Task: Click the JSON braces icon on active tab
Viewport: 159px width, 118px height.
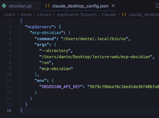Action: coord(47,6)
